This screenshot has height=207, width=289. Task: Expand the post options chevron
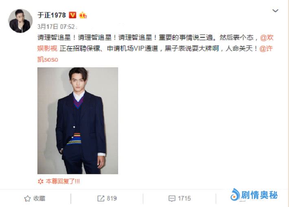click(275, 11)
